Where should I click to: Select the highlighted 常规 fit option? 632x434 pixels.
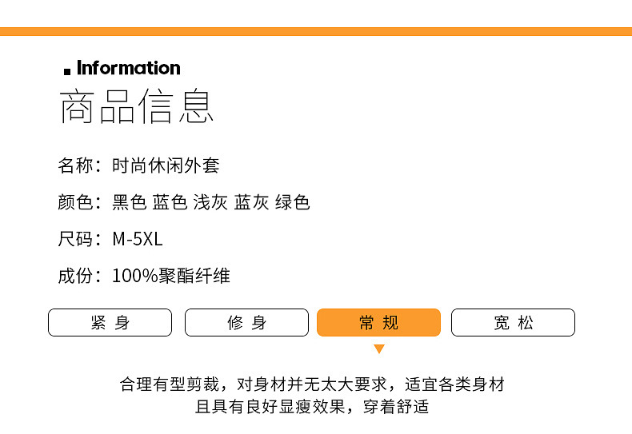pos(379,323)
